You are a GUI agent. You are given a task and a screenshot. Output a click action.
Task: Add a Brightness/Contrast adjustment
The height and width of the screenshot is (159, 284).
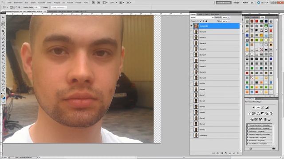coord(254,108)
